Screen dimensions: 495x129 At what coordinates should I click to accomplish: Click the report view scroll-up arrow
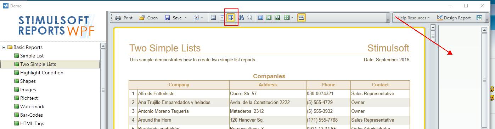[x=433, y=27]
